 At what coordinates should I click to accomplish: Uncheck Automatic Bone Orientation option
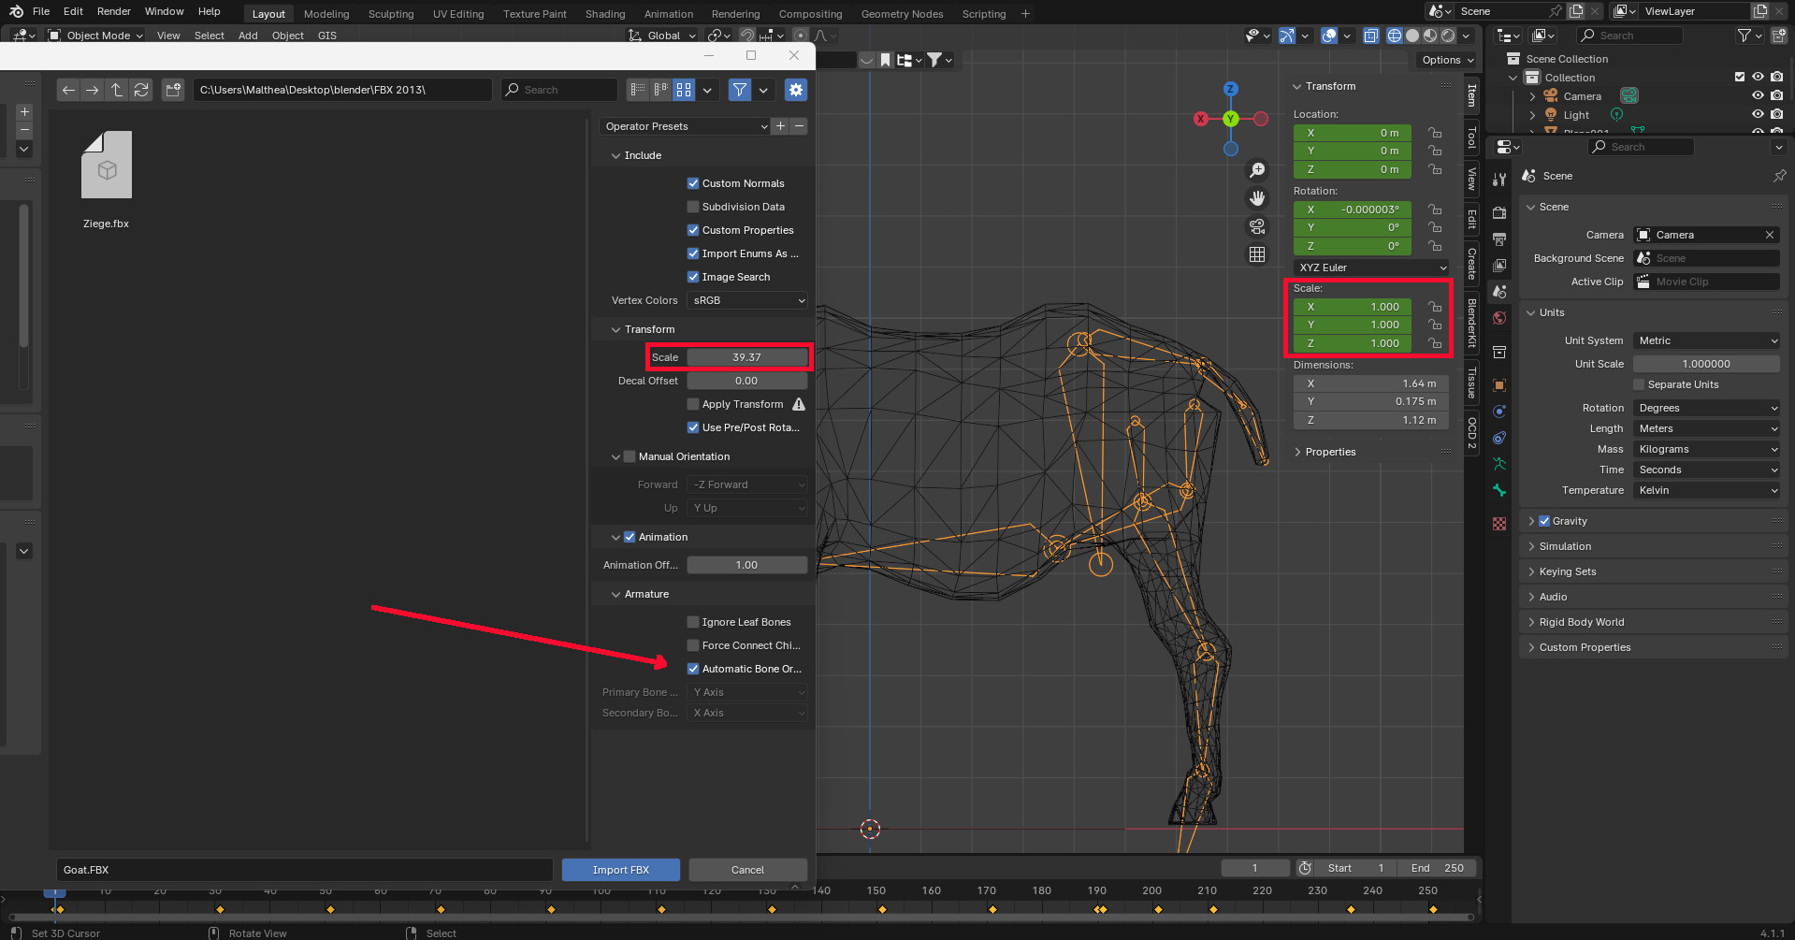693,669
